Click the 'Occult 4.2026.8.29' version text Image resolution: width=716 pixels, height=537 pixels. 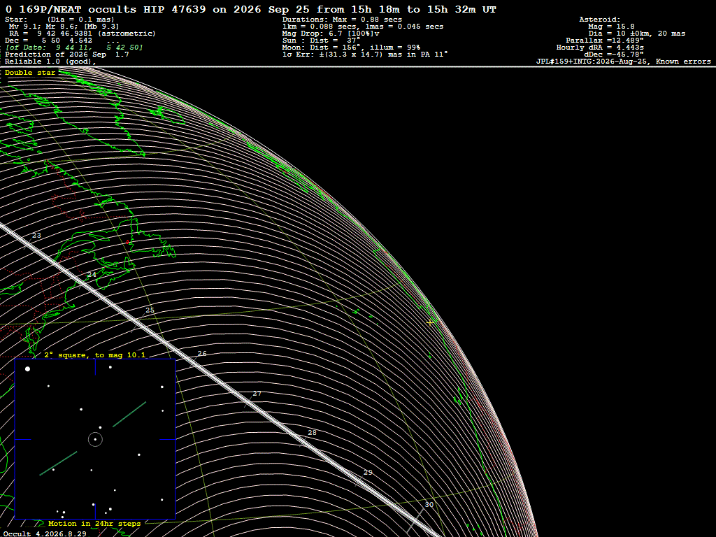click(45, 534)
